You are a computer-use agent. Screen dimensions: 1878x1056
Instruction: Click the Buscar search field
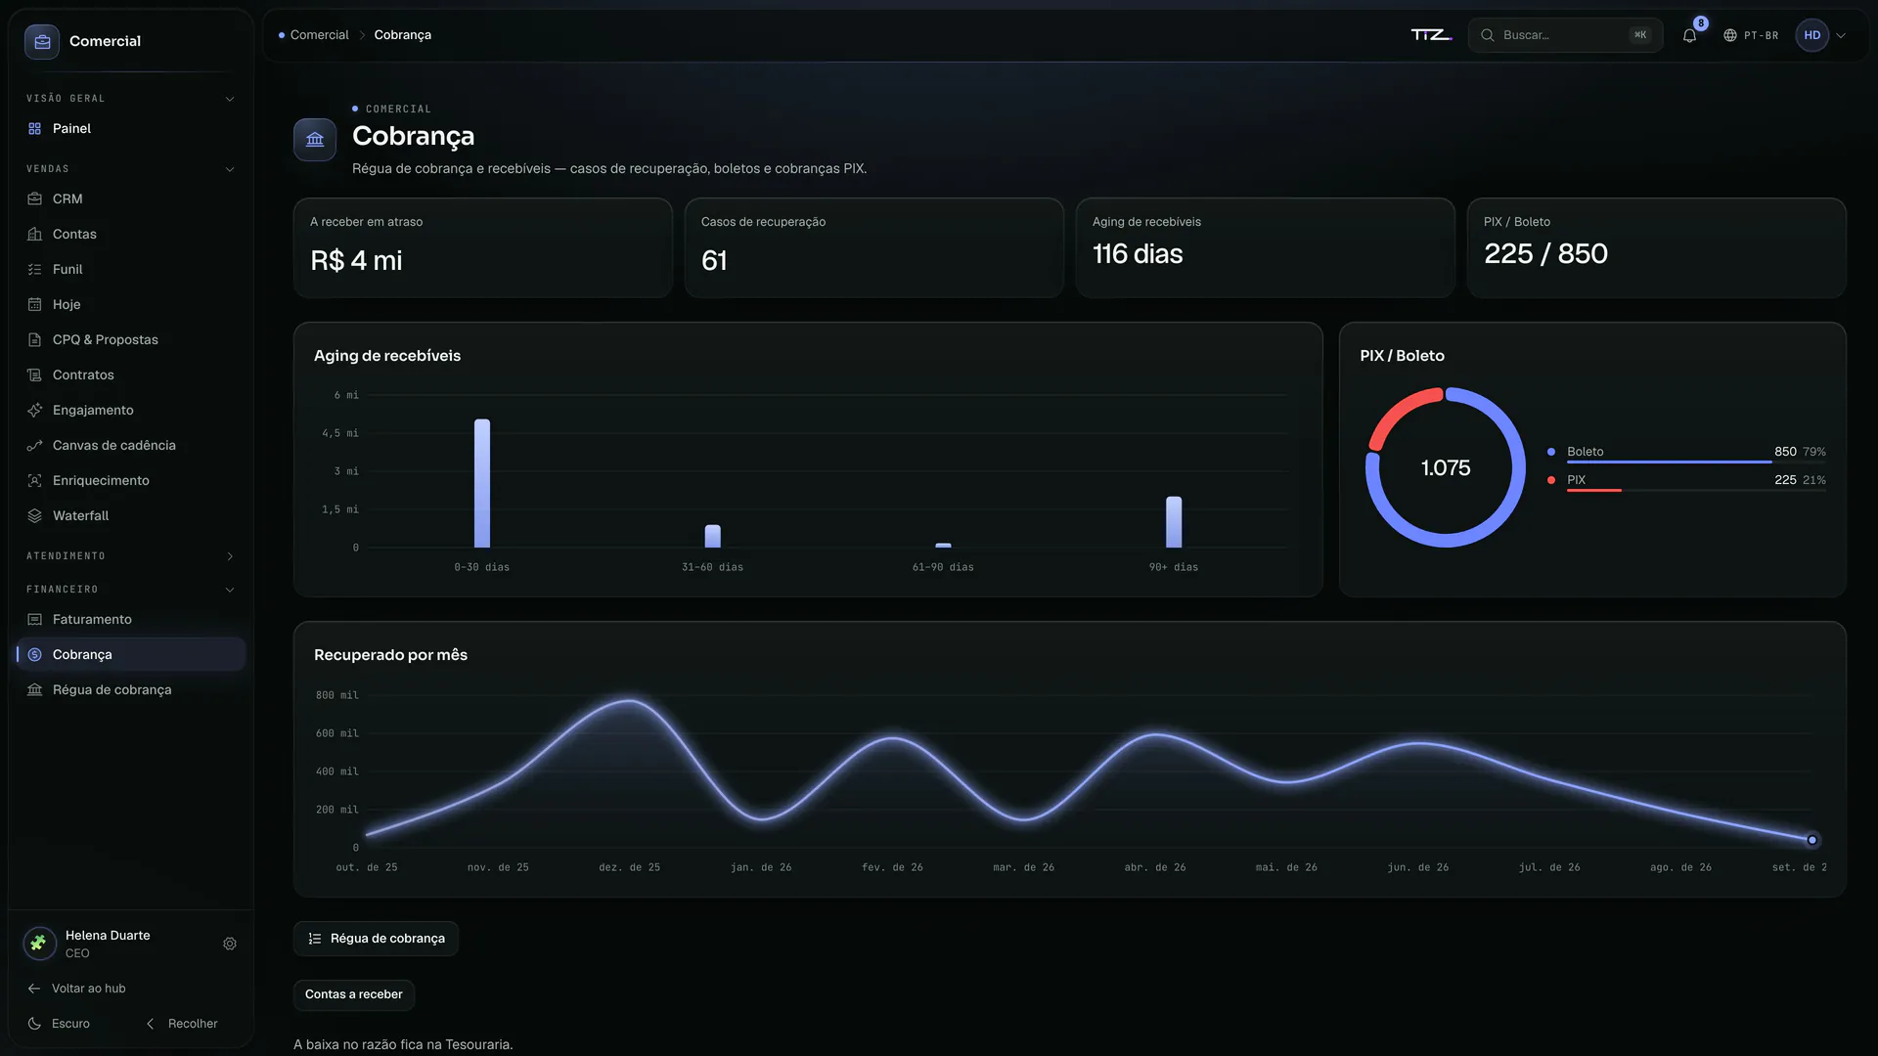click(1565, 35)
